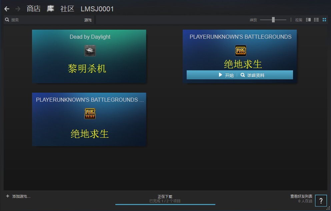331x211 pixels.
Task: Select the Dead by Daylight tile
Action: [x=89, y=56]
